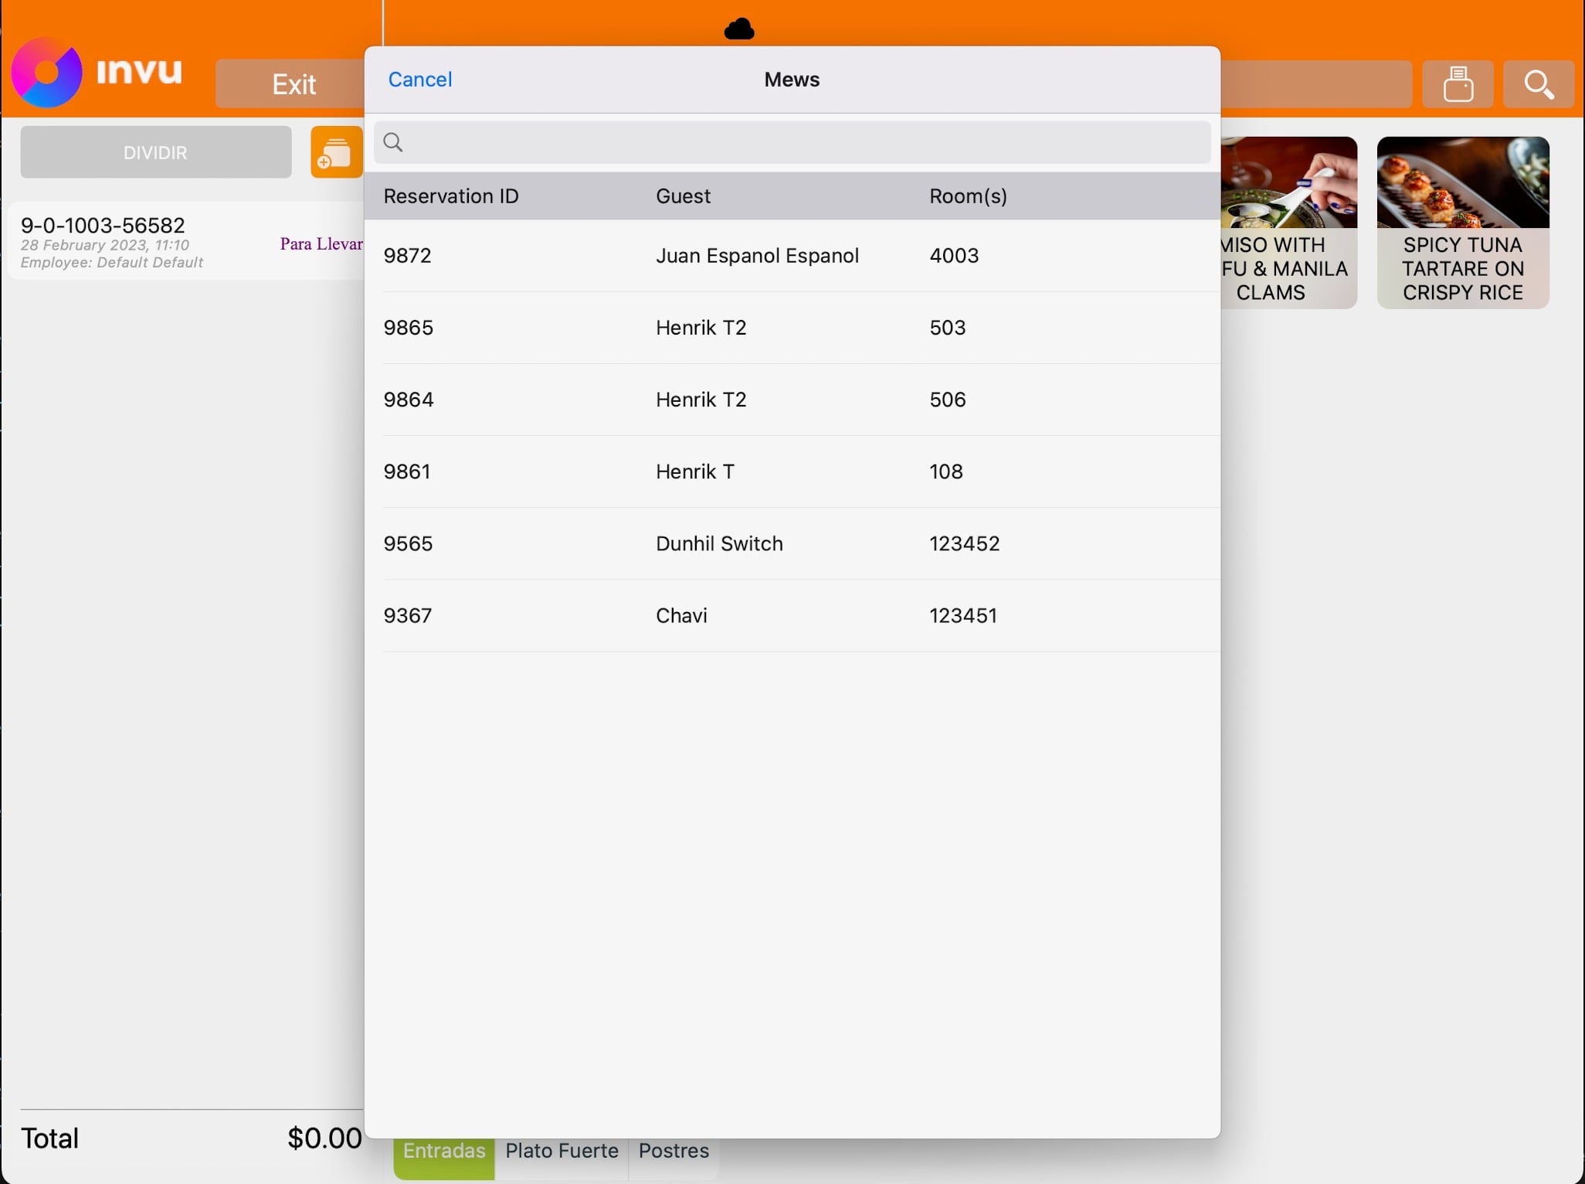
Task: Select Chavi reservation with room 123451
Action: tap(792, 615)
